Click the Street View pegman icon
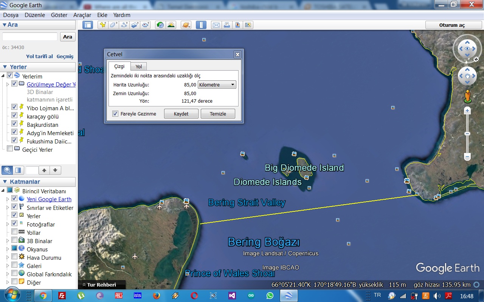 [468, 96]
